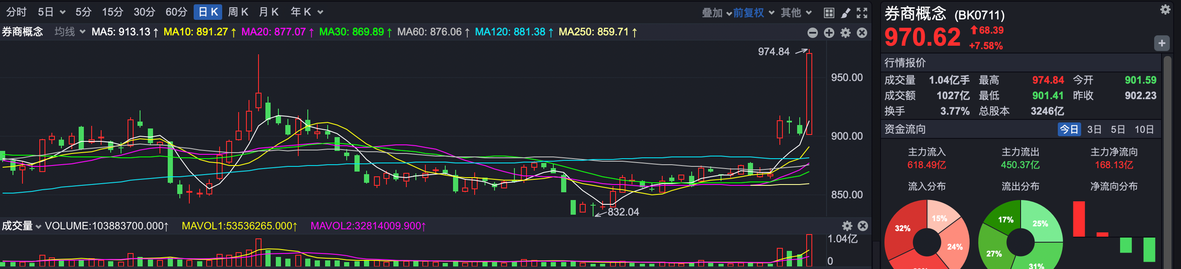Expand the 年K period options arrow

(x=320, y=13)
